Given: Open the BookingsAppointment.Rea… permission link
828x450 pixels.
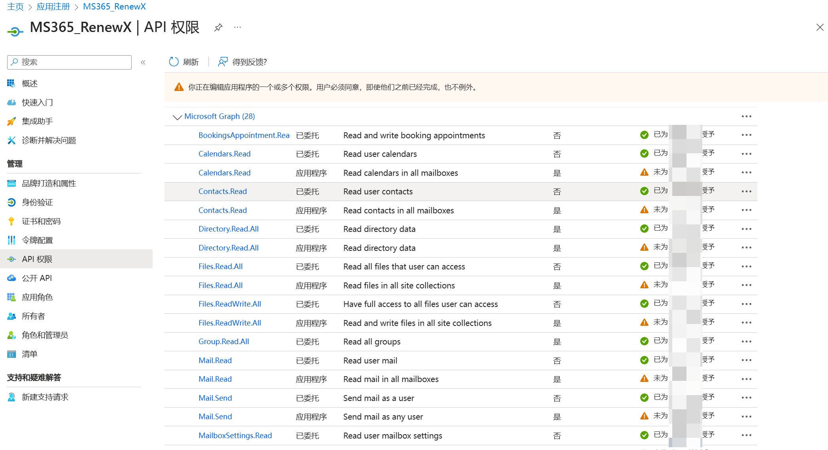Looking at the screenshot, I should [244, 136].
